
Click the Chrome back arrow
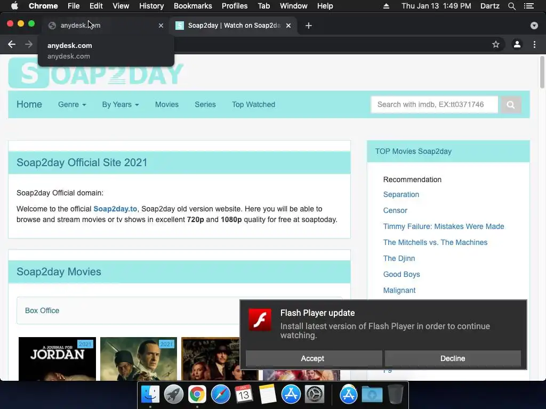12,44
